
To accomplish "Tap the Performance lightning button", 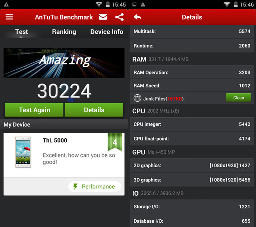I will (x=94, y=186).
